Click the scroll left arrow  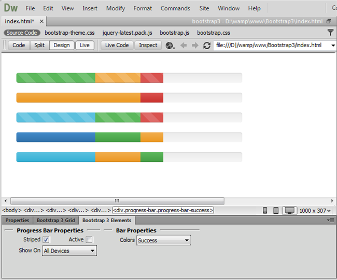click(5, 201)
